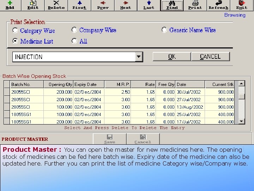Click date cell 27/Jul/2002

(190, 99)
